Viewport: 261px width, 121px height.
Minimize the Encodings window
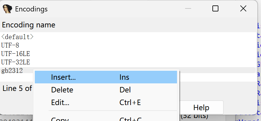(x=188, y=8)
